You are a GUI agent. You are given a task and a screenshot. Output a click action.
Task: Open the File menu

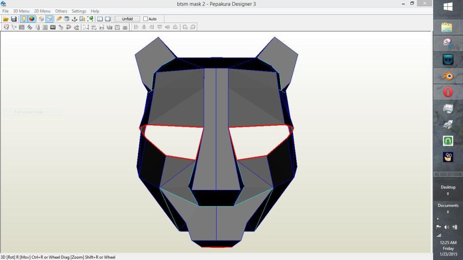click(5, 11)
